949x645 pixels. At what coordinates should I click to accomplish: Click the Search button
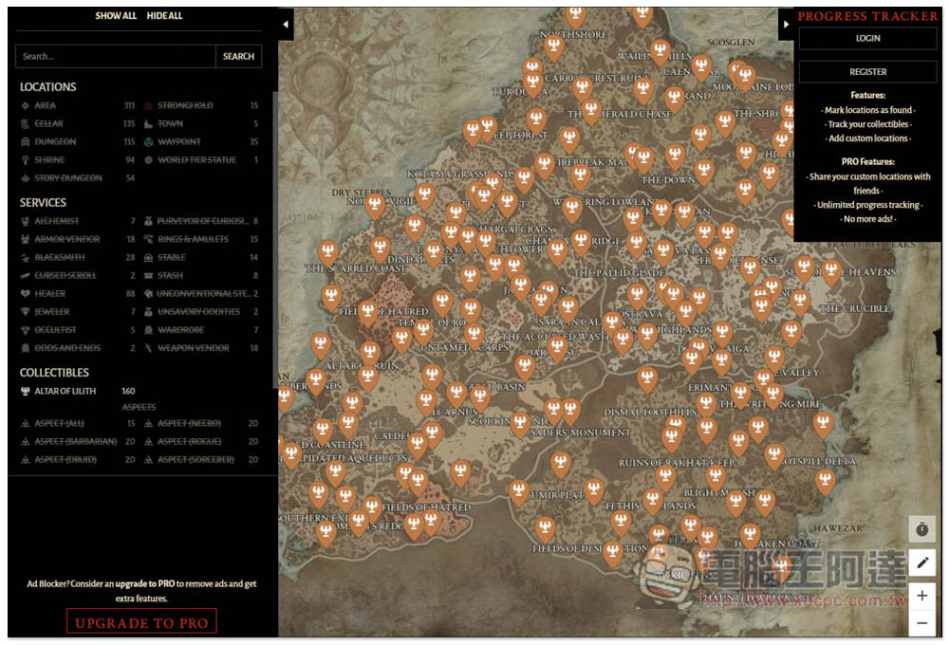(x=238, y=56)
